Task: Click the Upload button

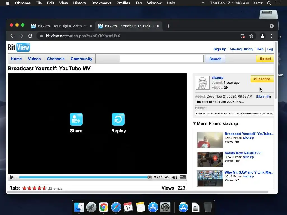Action: point(265,59)
